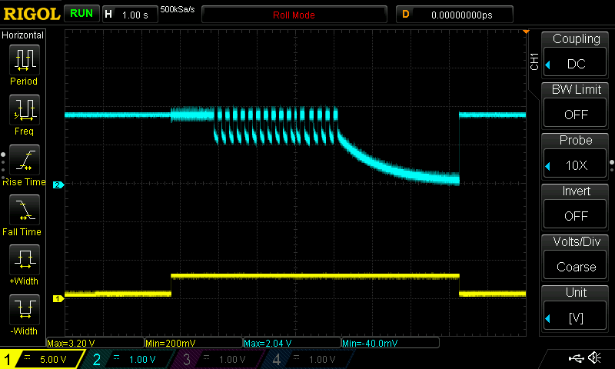Click the CH1 vertical menu tab
Viewport: 615px width, 369px height.
point(534,61)
